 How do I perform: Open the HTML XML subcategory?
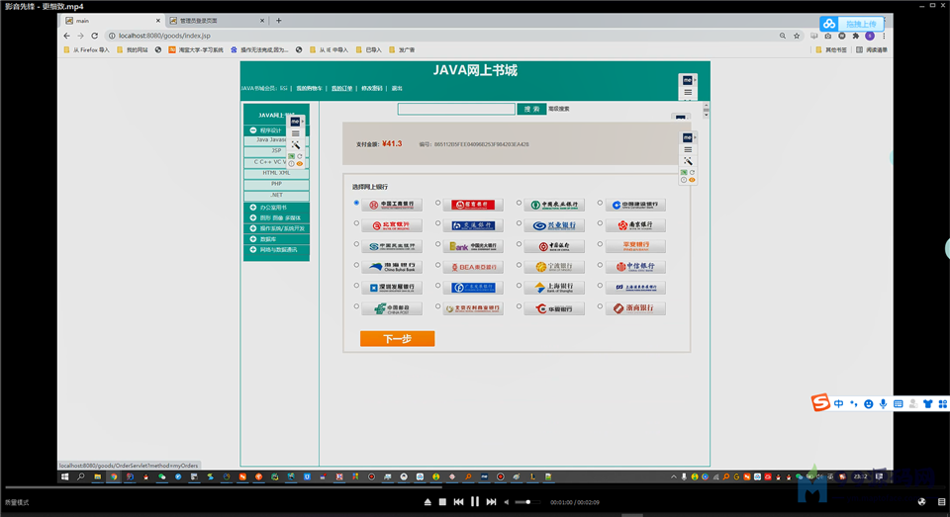pos(276,173)
